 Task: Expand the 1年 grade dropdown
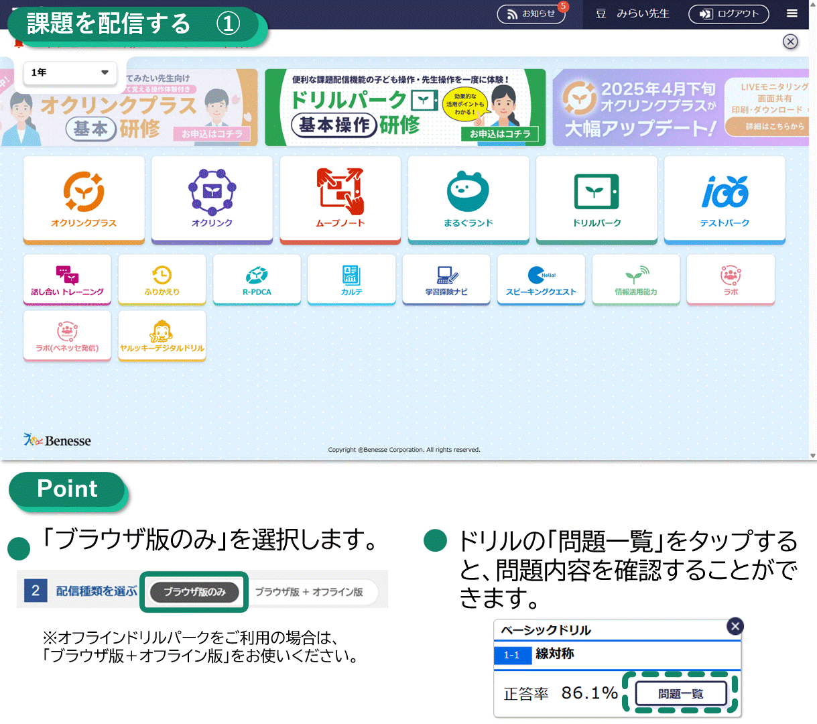click(x=70, y=72)
